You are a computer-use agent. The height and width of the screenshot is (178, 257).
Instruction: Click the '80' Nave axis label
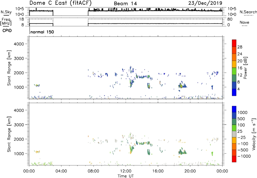click(x=230, y=19)
